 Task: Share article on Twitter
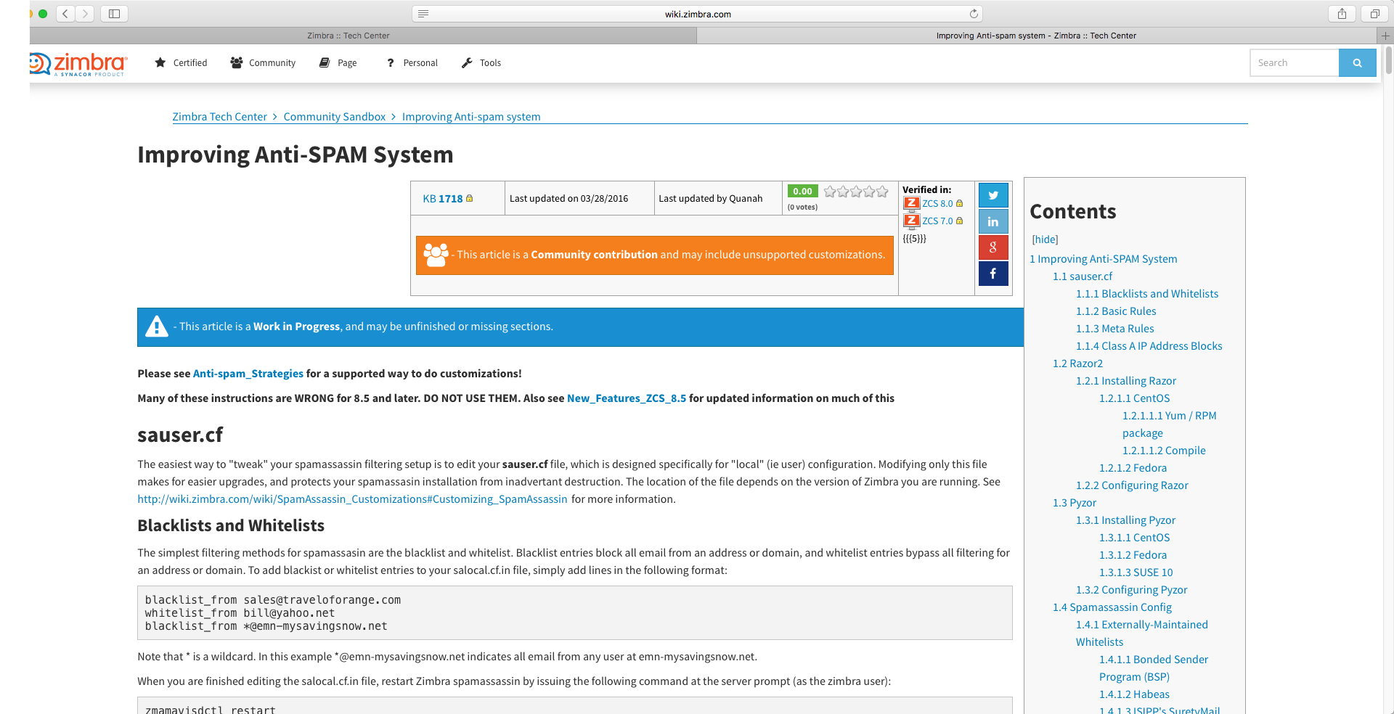(x=992, y=195)
